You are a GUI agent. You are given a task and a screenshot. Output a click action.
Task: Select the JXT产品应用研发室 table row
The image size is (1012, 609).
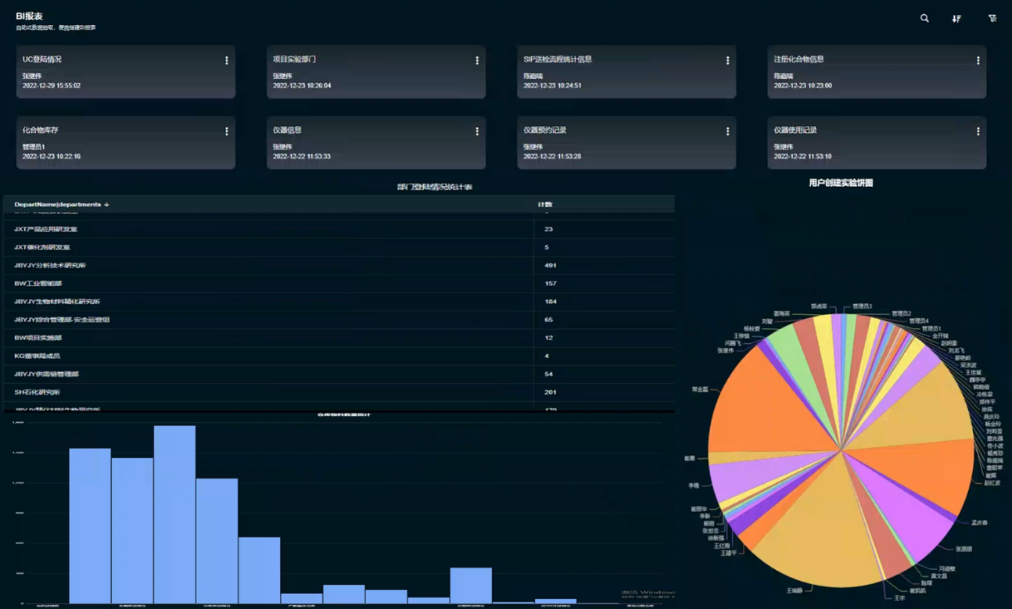[339, 229]
